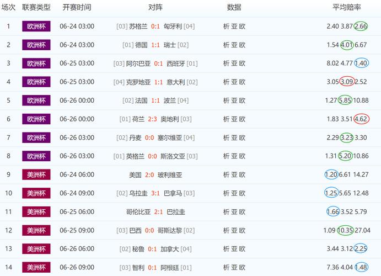Click team name 法国

point(141,100)
